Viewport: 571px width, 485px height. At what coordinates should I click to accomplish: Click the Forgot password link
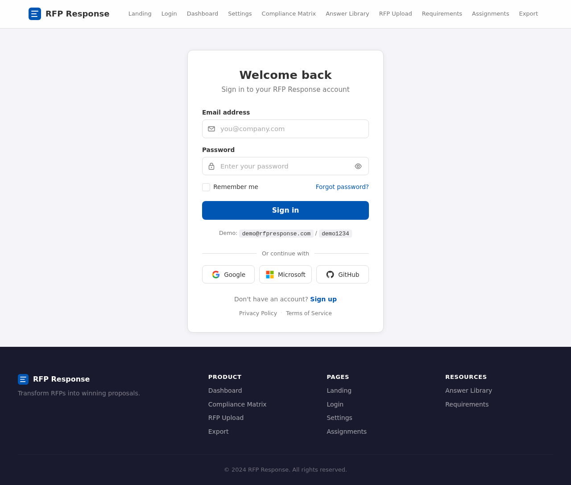[342, 187]
